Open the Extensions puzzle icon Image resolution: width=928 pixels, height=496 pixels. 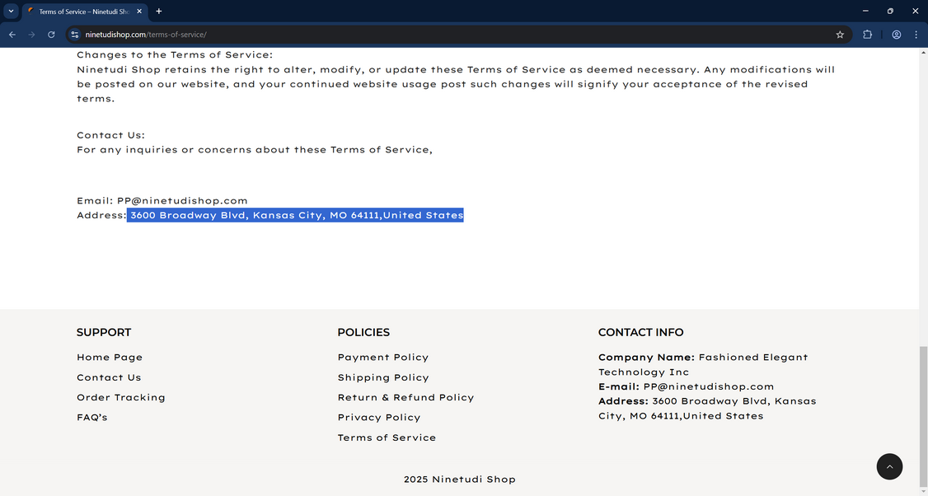pos(868,35)
